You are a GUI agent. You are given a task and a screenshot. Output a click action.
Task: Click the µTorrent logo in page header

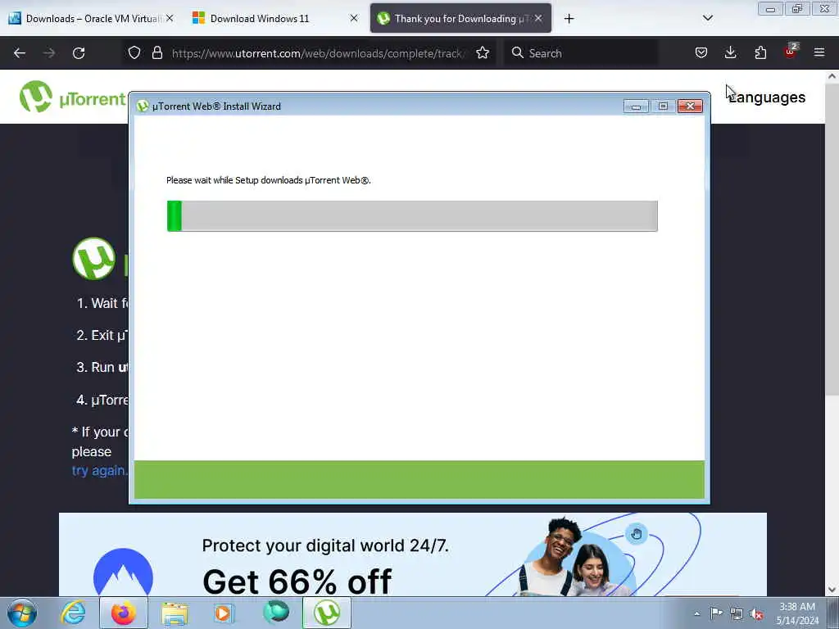pos(73,97)
